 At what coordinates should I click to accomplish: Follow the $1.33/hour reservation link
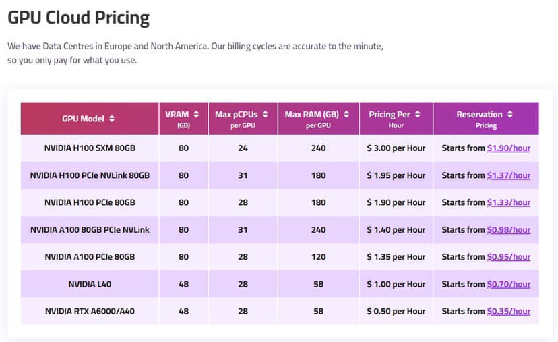click(509, 202)
